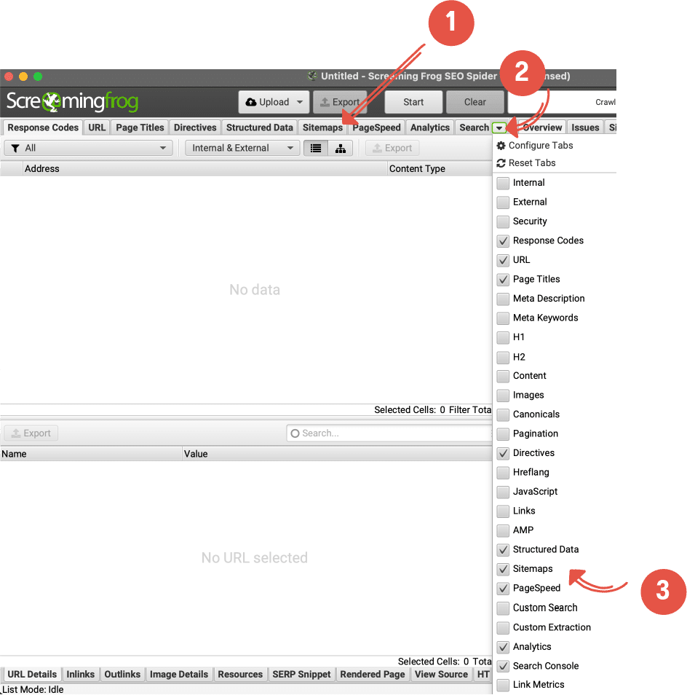Open the Upload dropdown arrow
The height and width of the screenshot is (695, 687).
pyautogui.click(x=300, y=102)
